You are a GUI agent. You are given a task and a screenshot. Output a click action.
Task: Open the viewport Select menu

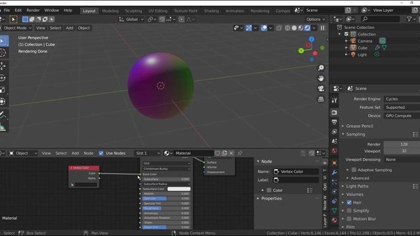click(x=55, y=28)
